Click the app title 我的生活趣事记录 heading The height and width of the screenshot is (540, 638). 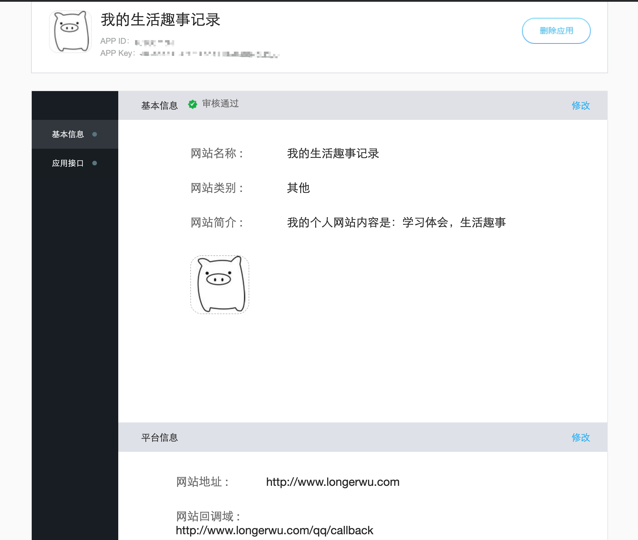(160, 20)
